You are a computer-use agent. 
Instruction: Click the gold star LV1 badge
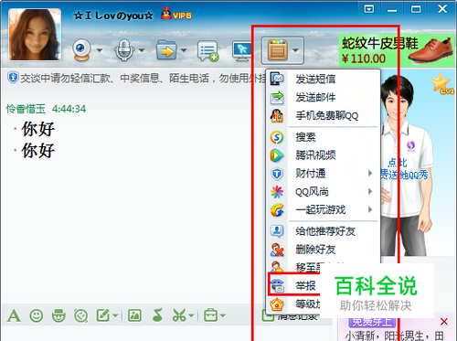click(x=441, y=83)
